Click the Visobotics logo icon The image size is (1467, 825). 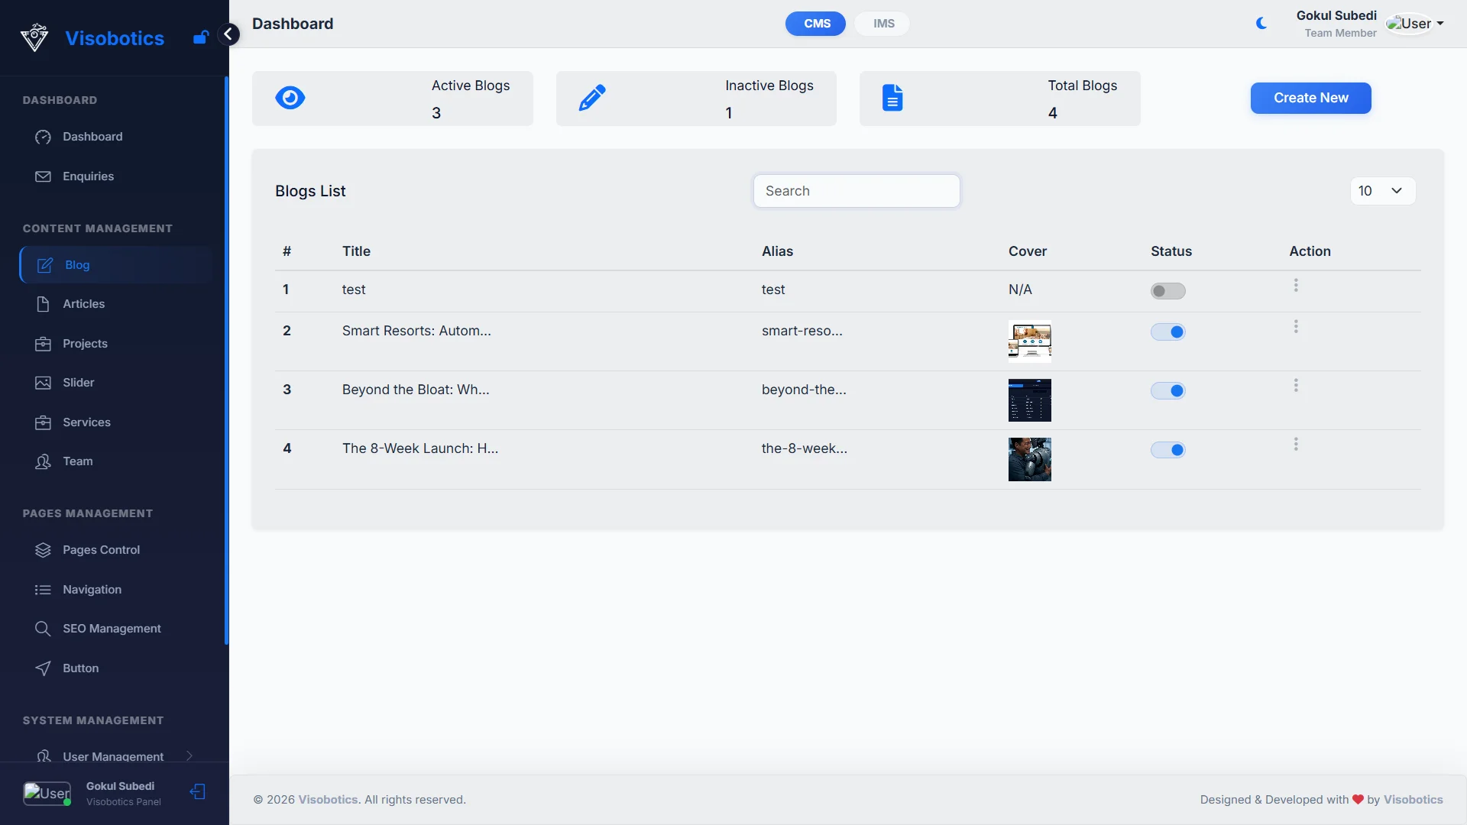click(34, 37)
